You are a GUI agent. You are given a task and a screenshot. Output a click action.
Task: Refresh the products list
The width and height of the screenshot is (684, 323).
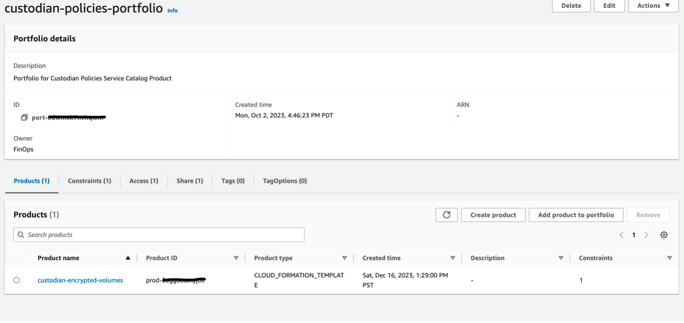(x=446, y=215)
